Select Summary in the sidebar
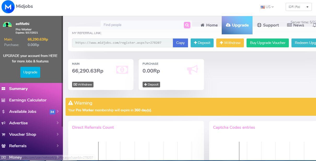The height and width of the screenshot is (161, 316). [x=18, y=89]
